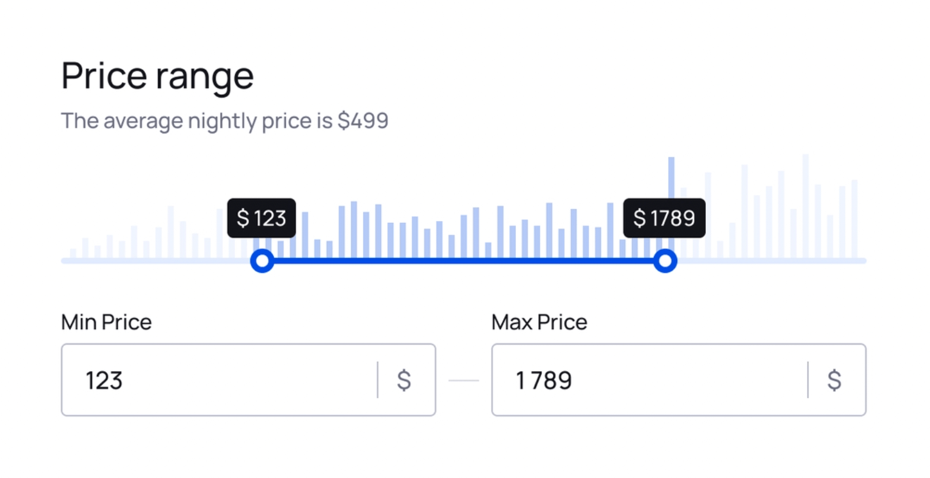Click the average nightly price subtitle text

225,121
